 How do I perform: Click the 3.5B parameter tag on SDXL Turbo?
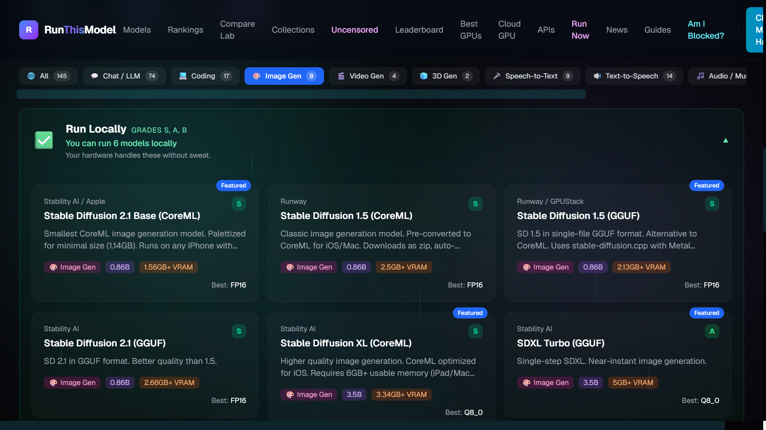coord(590,383)
